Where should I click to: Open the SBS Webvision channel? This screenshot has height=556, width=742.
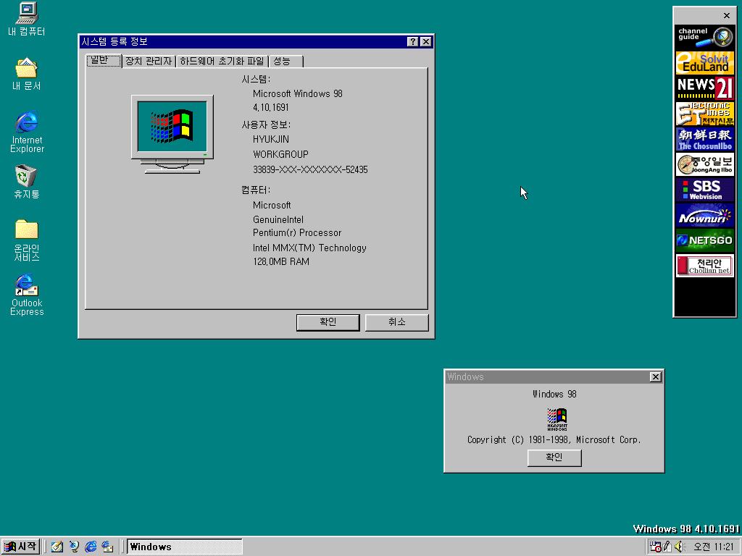pyautogui.click(x=704, y=190)
